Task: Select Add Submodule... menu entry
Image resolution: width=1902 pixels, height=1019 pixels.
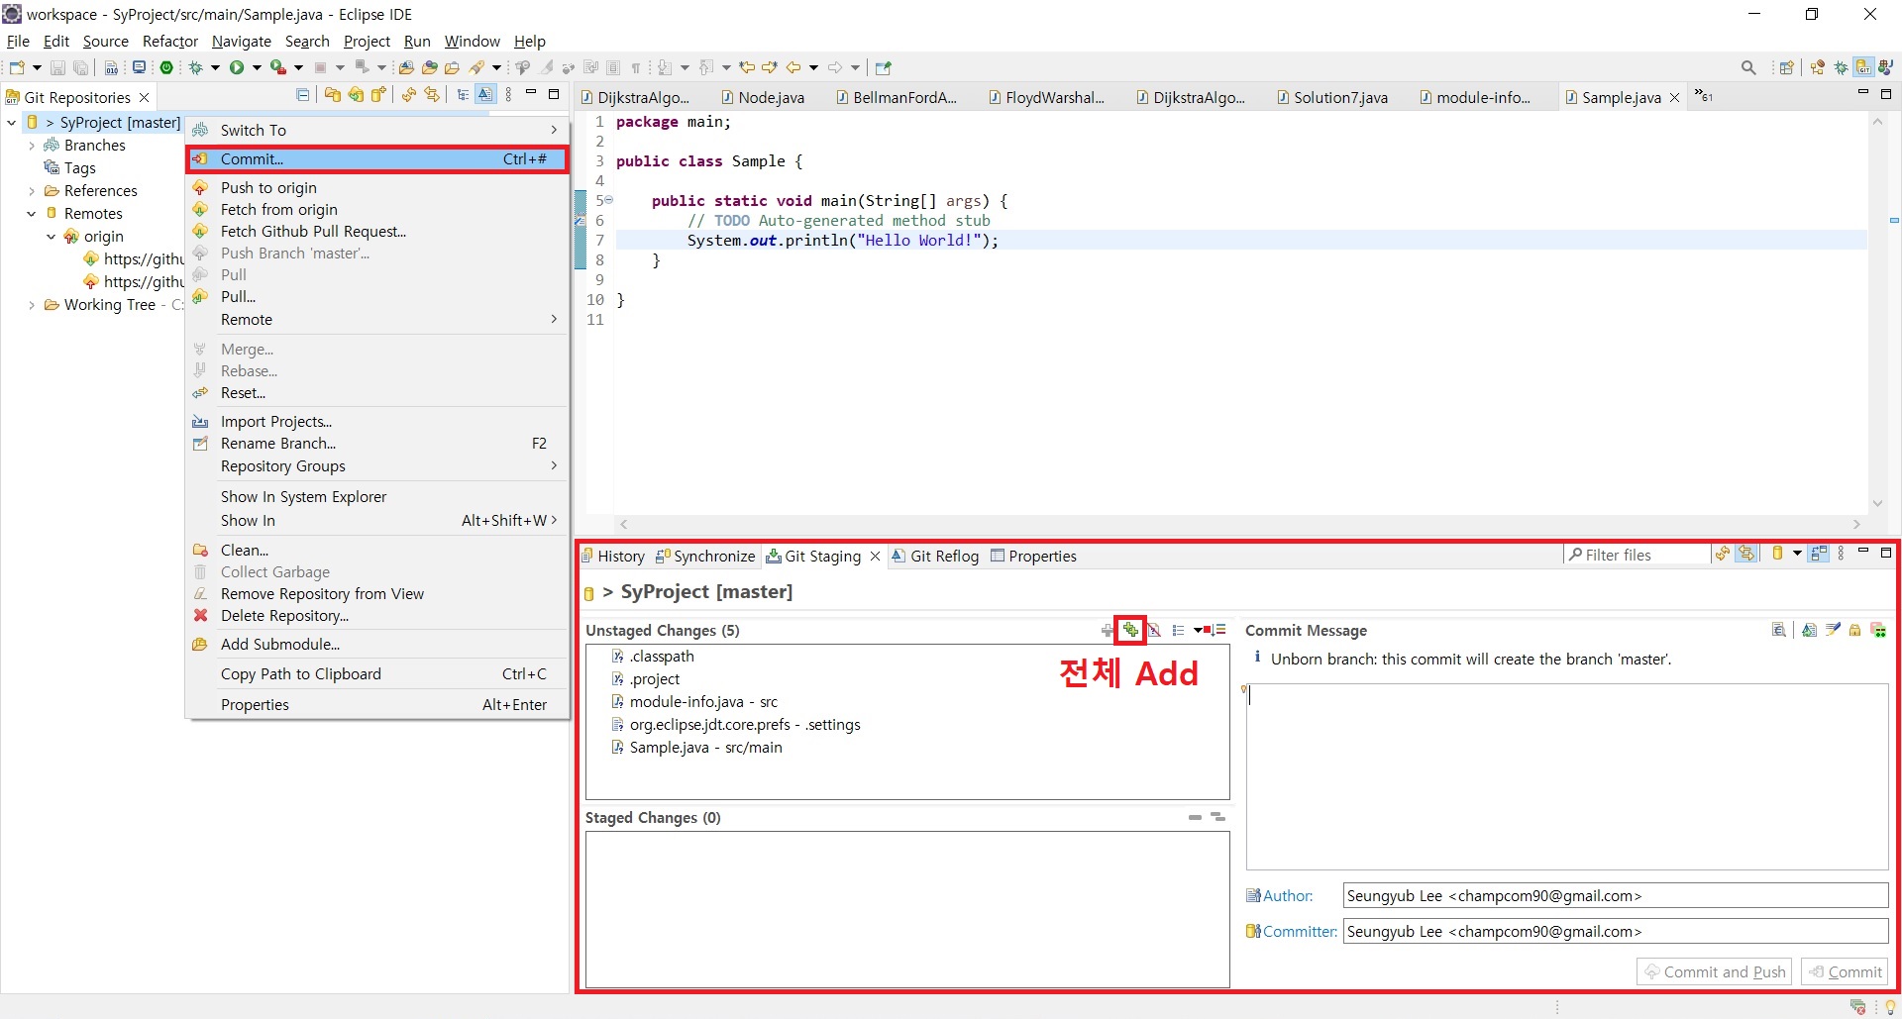Action: click(x=376, y=644)
